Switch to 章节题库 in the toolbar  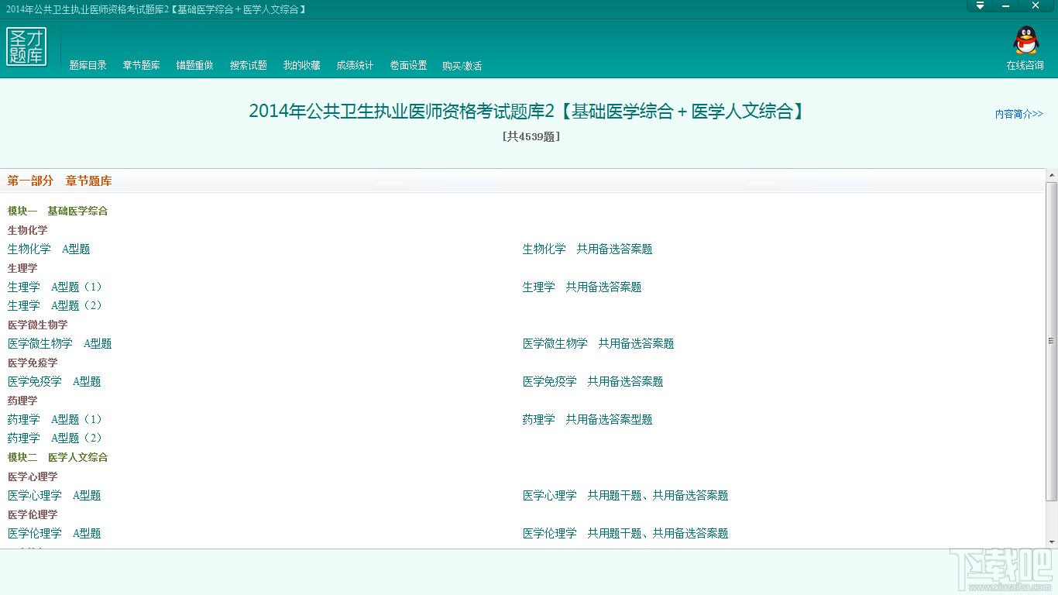pos(140,65)
